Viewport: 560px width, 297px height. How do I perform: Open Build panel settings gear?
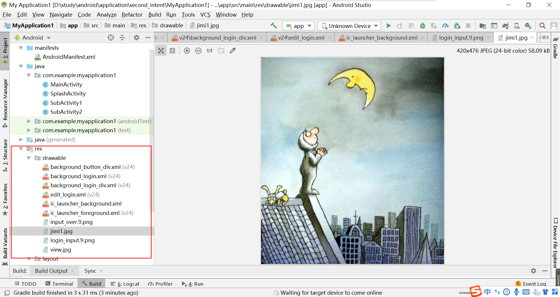tap(533, 271)
